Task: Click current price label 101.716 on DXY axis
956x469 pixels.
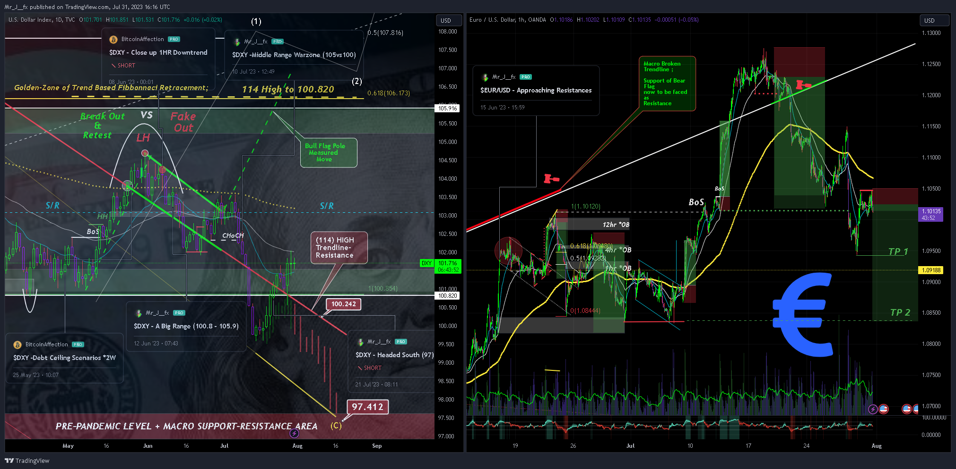Action: [x=447, y=266]
